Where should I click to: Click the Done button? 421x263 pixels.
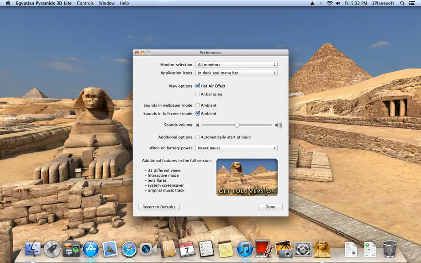(270, 207)
